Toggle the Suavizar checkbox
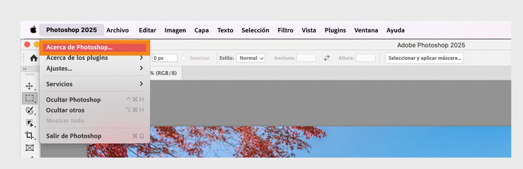This screenshot has width=523, height=169. (184, 58)
